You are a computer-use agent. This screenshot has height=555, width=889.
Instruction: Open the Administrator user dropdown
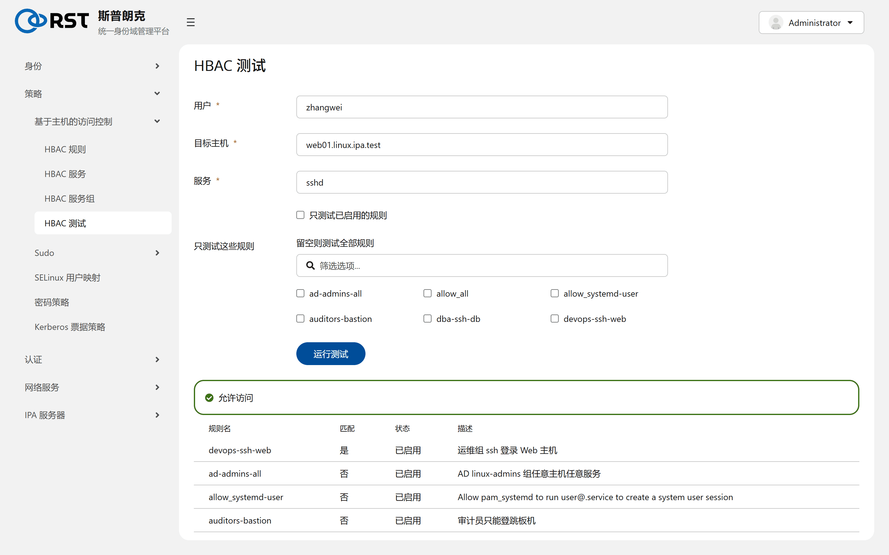pyautogui.click(x=811, y=23)
